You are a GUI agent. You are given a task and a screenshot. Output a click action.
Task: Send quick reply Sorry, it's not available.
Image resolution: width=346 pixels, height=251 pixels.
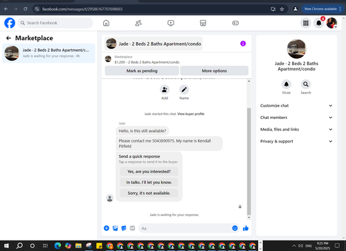(149, 193)
